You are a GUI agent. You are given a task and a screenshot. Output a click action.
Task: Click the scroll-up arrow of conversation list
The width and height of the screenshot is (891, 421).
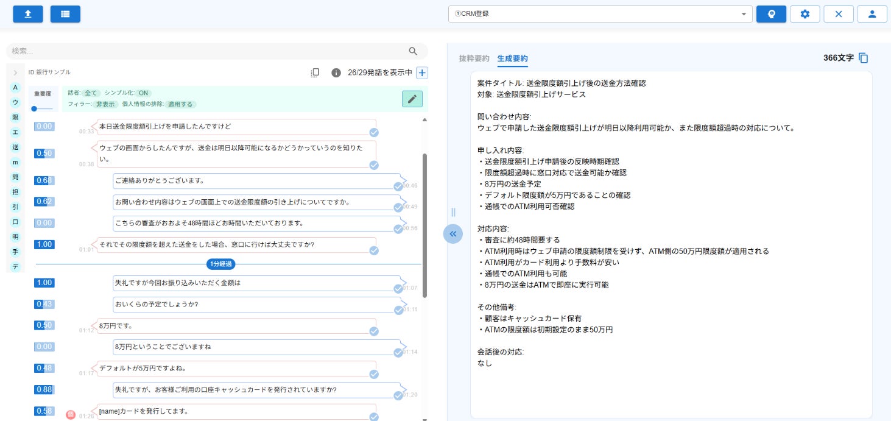(424, 119)
